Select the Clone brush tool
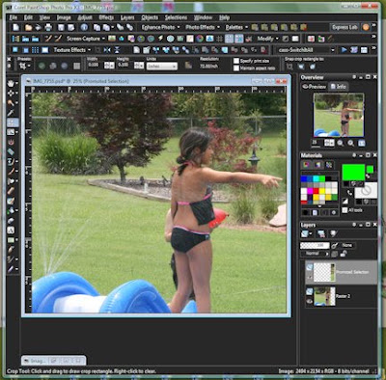 (x=11, y=161)
